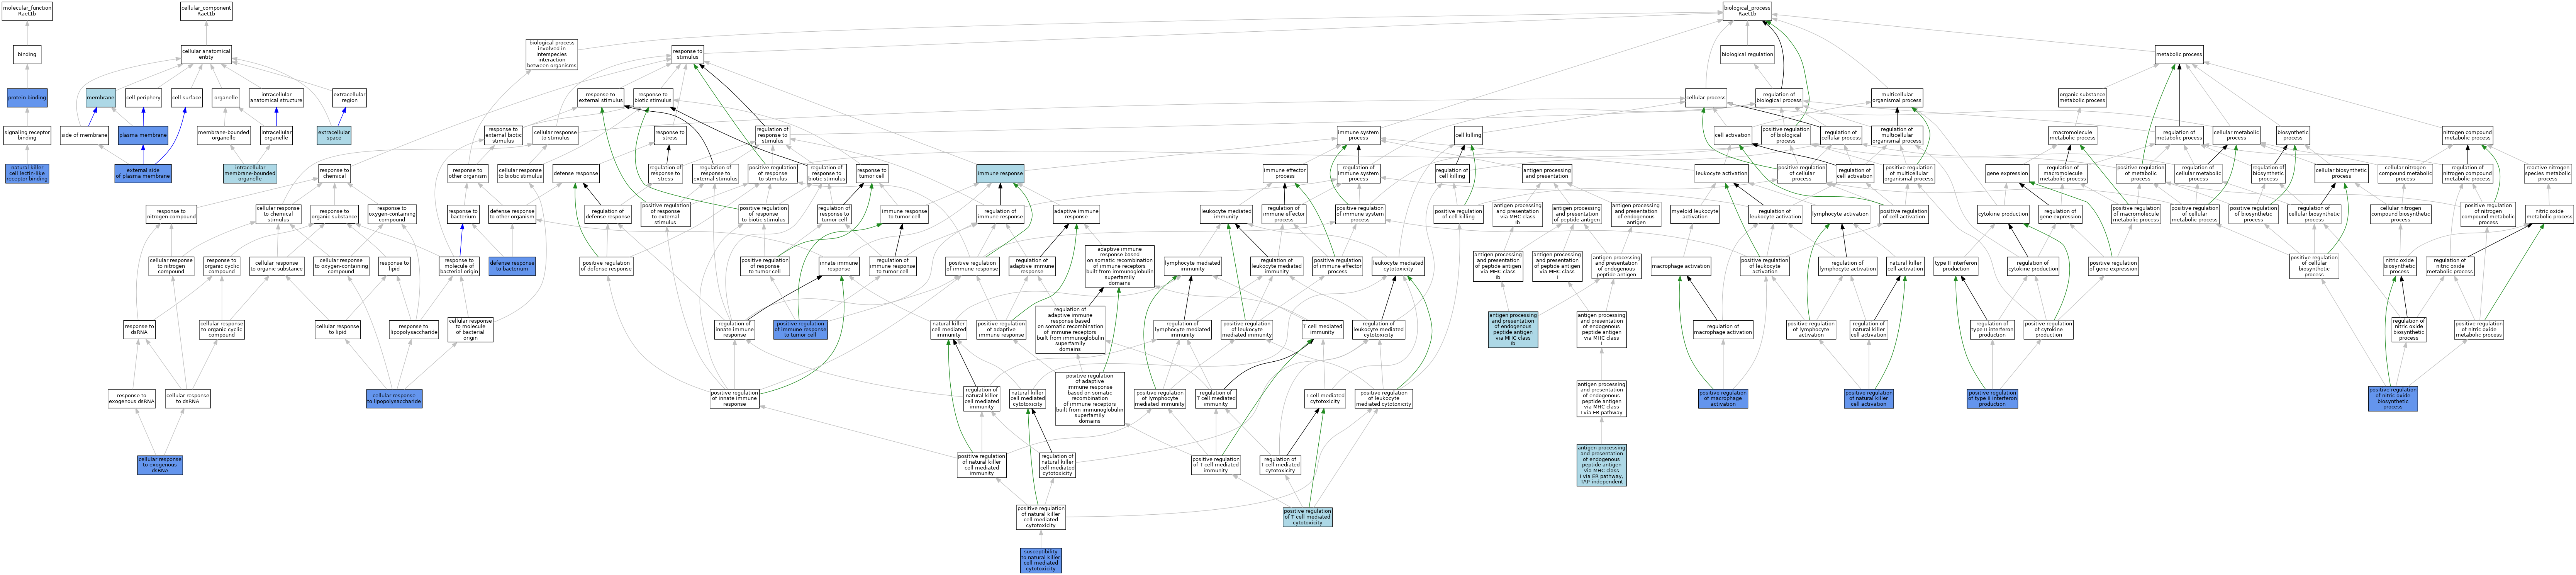Select 'organic substance metabolic process' node
The height and width of the screenshot is (575, 2576).
2083,98
